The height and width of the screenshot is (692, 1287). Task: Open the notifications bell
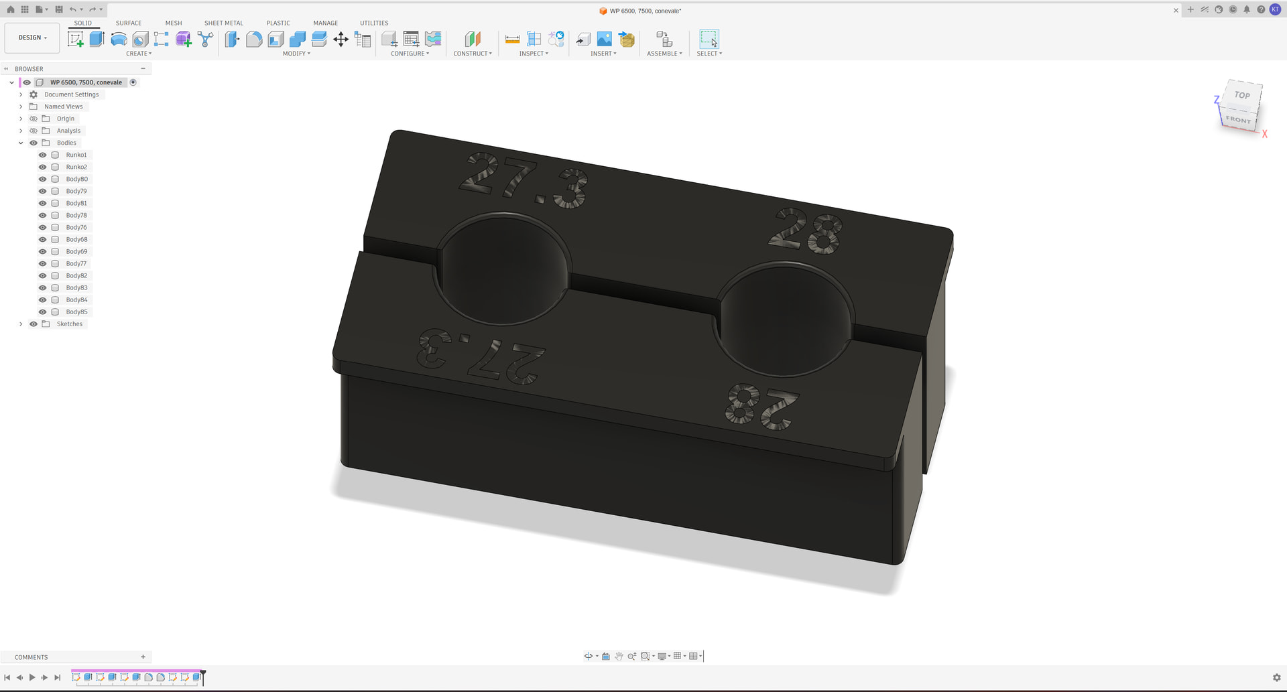1247,9
